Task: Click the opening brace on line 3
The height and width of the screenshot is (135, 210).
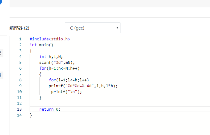Action: [x=31, y=51]
